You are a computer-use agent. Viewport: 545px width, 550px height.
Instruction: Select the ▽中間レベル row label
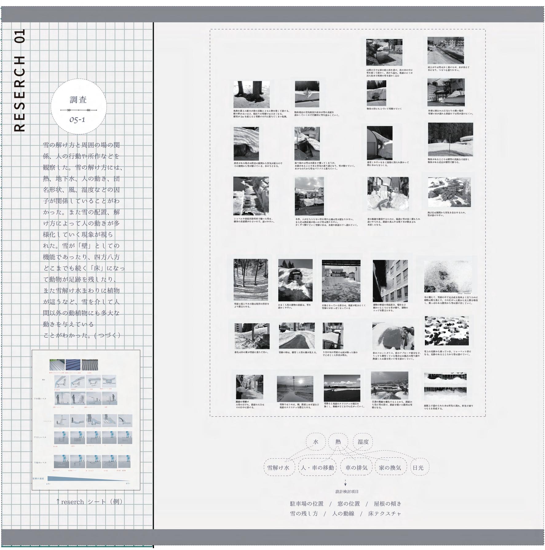[40, 399]
